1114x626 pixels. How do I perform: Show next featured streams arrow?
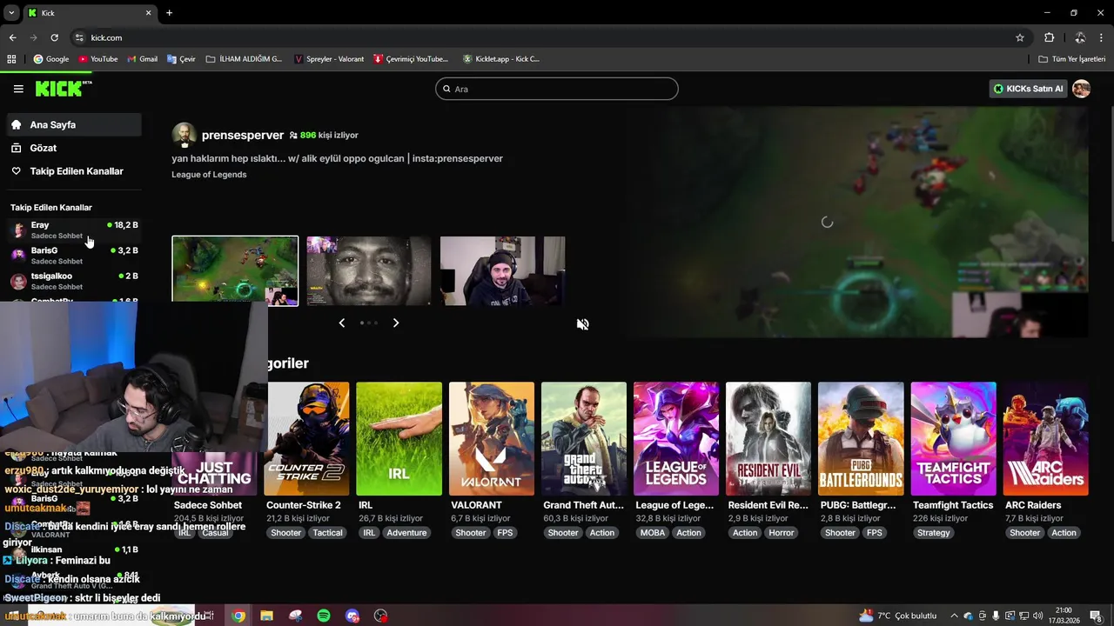(x=396, y=323)
